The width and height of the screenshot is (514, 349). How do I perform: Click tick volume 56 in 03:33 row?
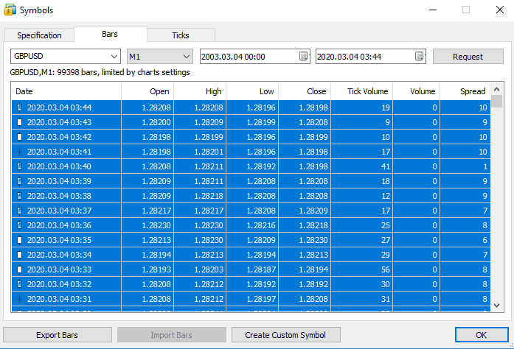(386, 269)
